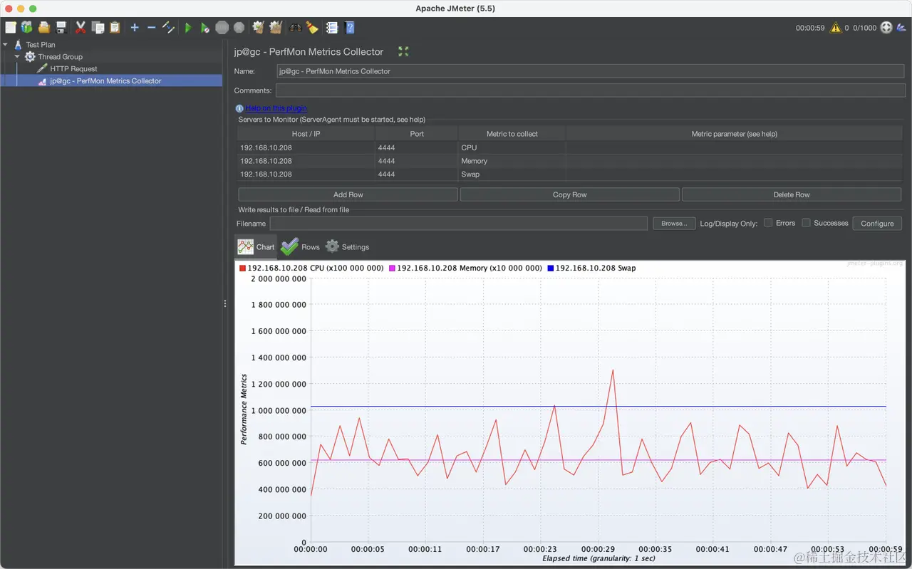Click the 0/1000 active threads counter
The height and width of the screenshot is (569, 912).
pyautogui.click(x=865, y=28)
